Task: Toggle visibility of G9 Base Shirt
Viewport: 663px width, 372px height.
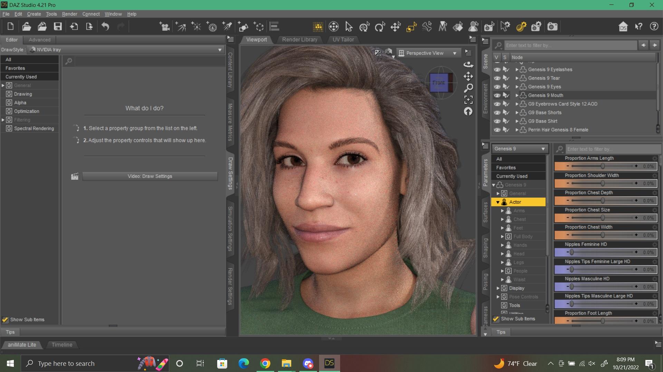Action: pyautogui.click(x=497, y=121)
